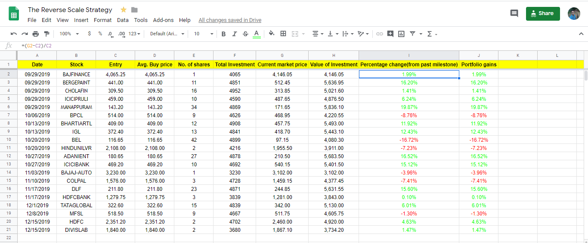
Task: Select the 5,836.10 value cell
Action: [334, 107]
